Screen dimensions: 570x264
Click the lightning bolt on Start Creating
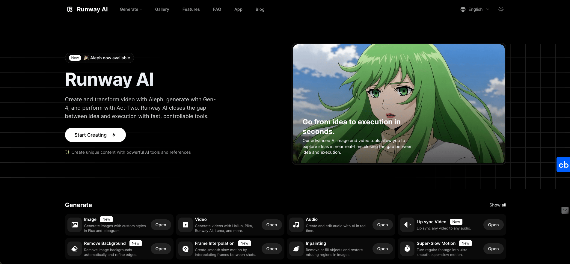coord(114,135)
